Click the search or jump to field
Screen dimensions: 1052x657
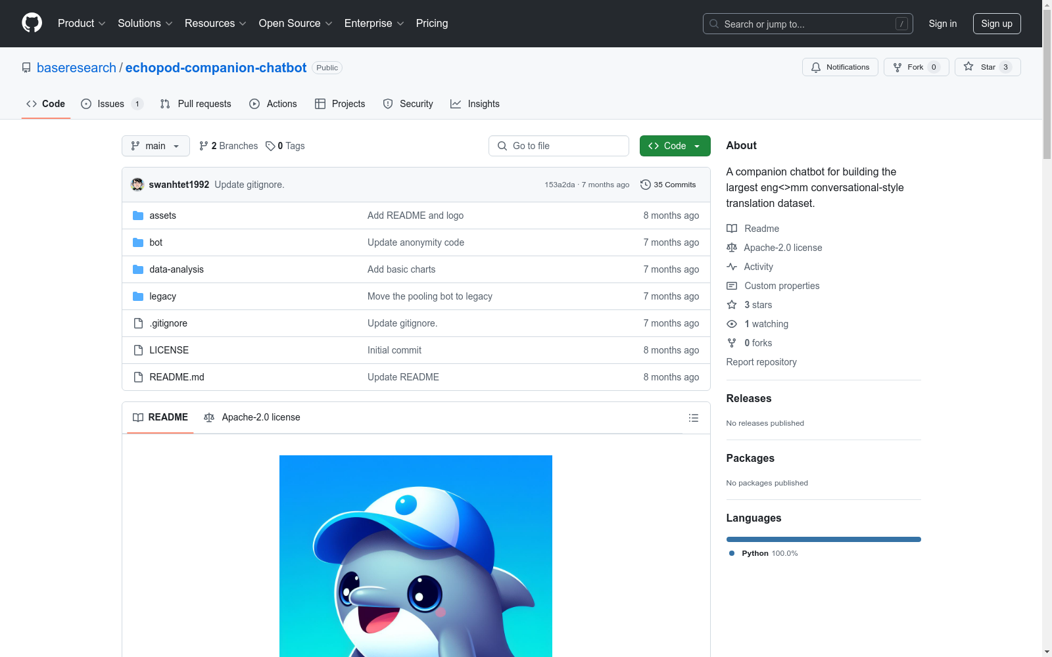point(808,24)
